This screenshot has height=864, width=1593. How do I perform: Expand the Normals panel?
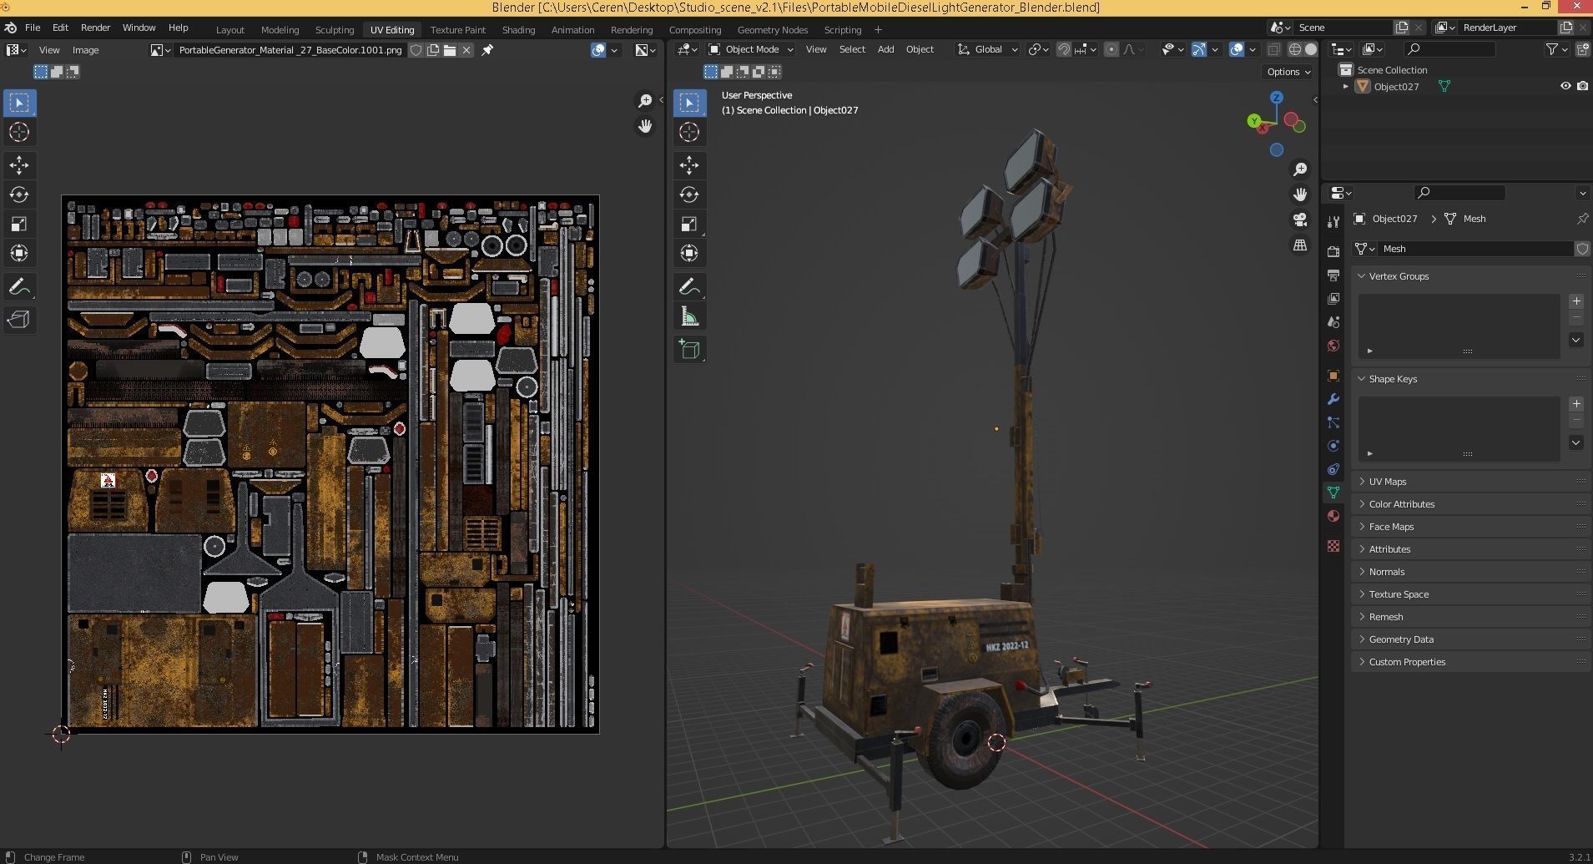coord(1470,572)
